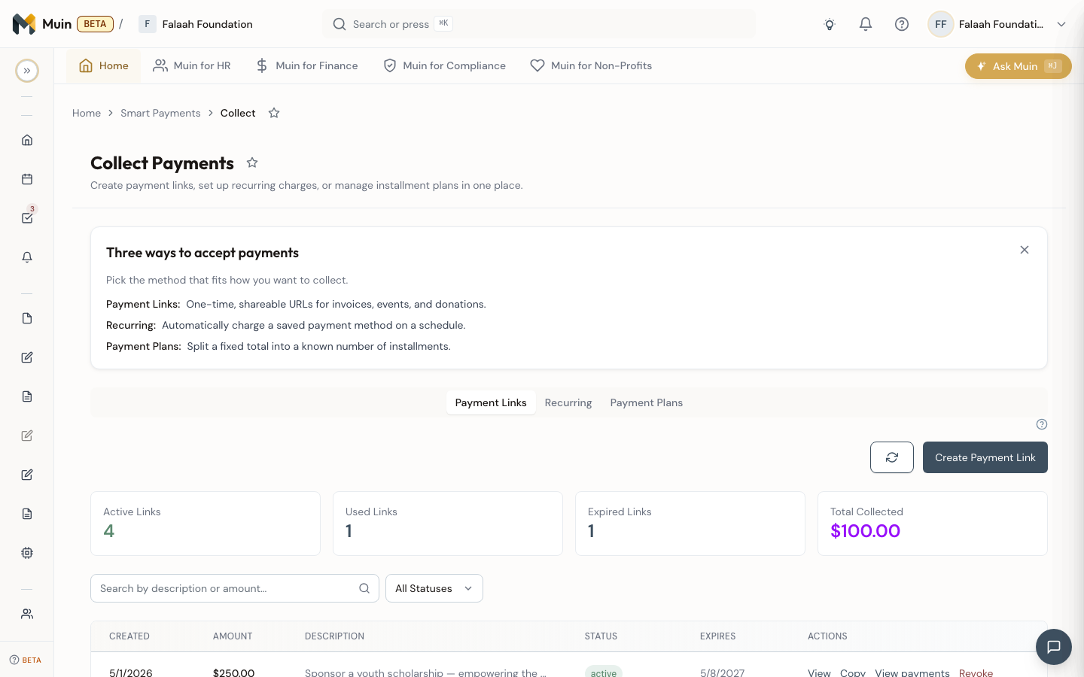Open the chip processor sidebar icon
Viewport: 1084px width, 677px height.
click(27, 553)
